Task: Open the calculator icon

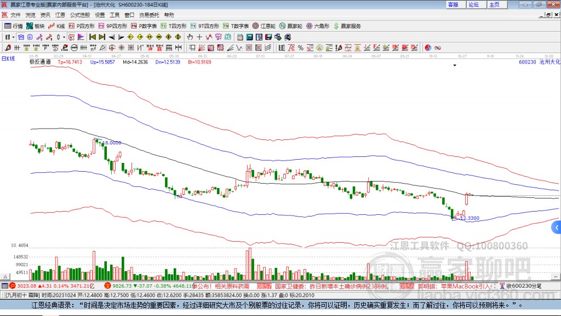Action: click(249, 37)
